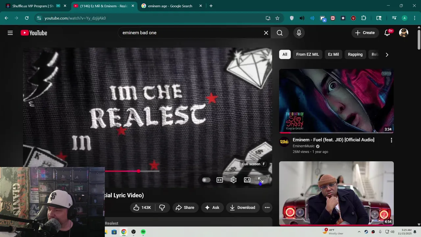Download the video
421x237 pixels.
242,208
